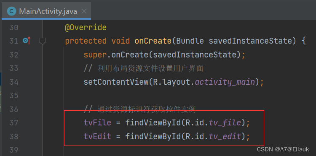
Task: Click the tv_edit resource id
Action: 225,137
